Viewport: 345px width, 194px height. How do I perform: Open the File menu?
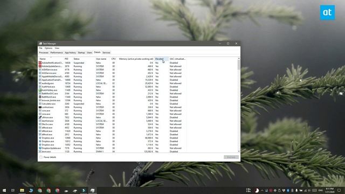click(x=40, y=48)
